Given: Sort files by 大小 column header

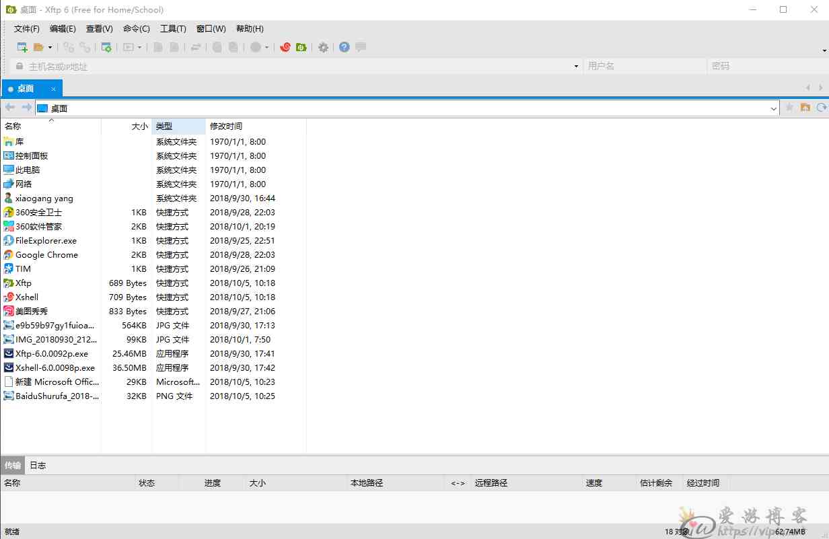Looking at the screenshot, I should pos(139,126).
